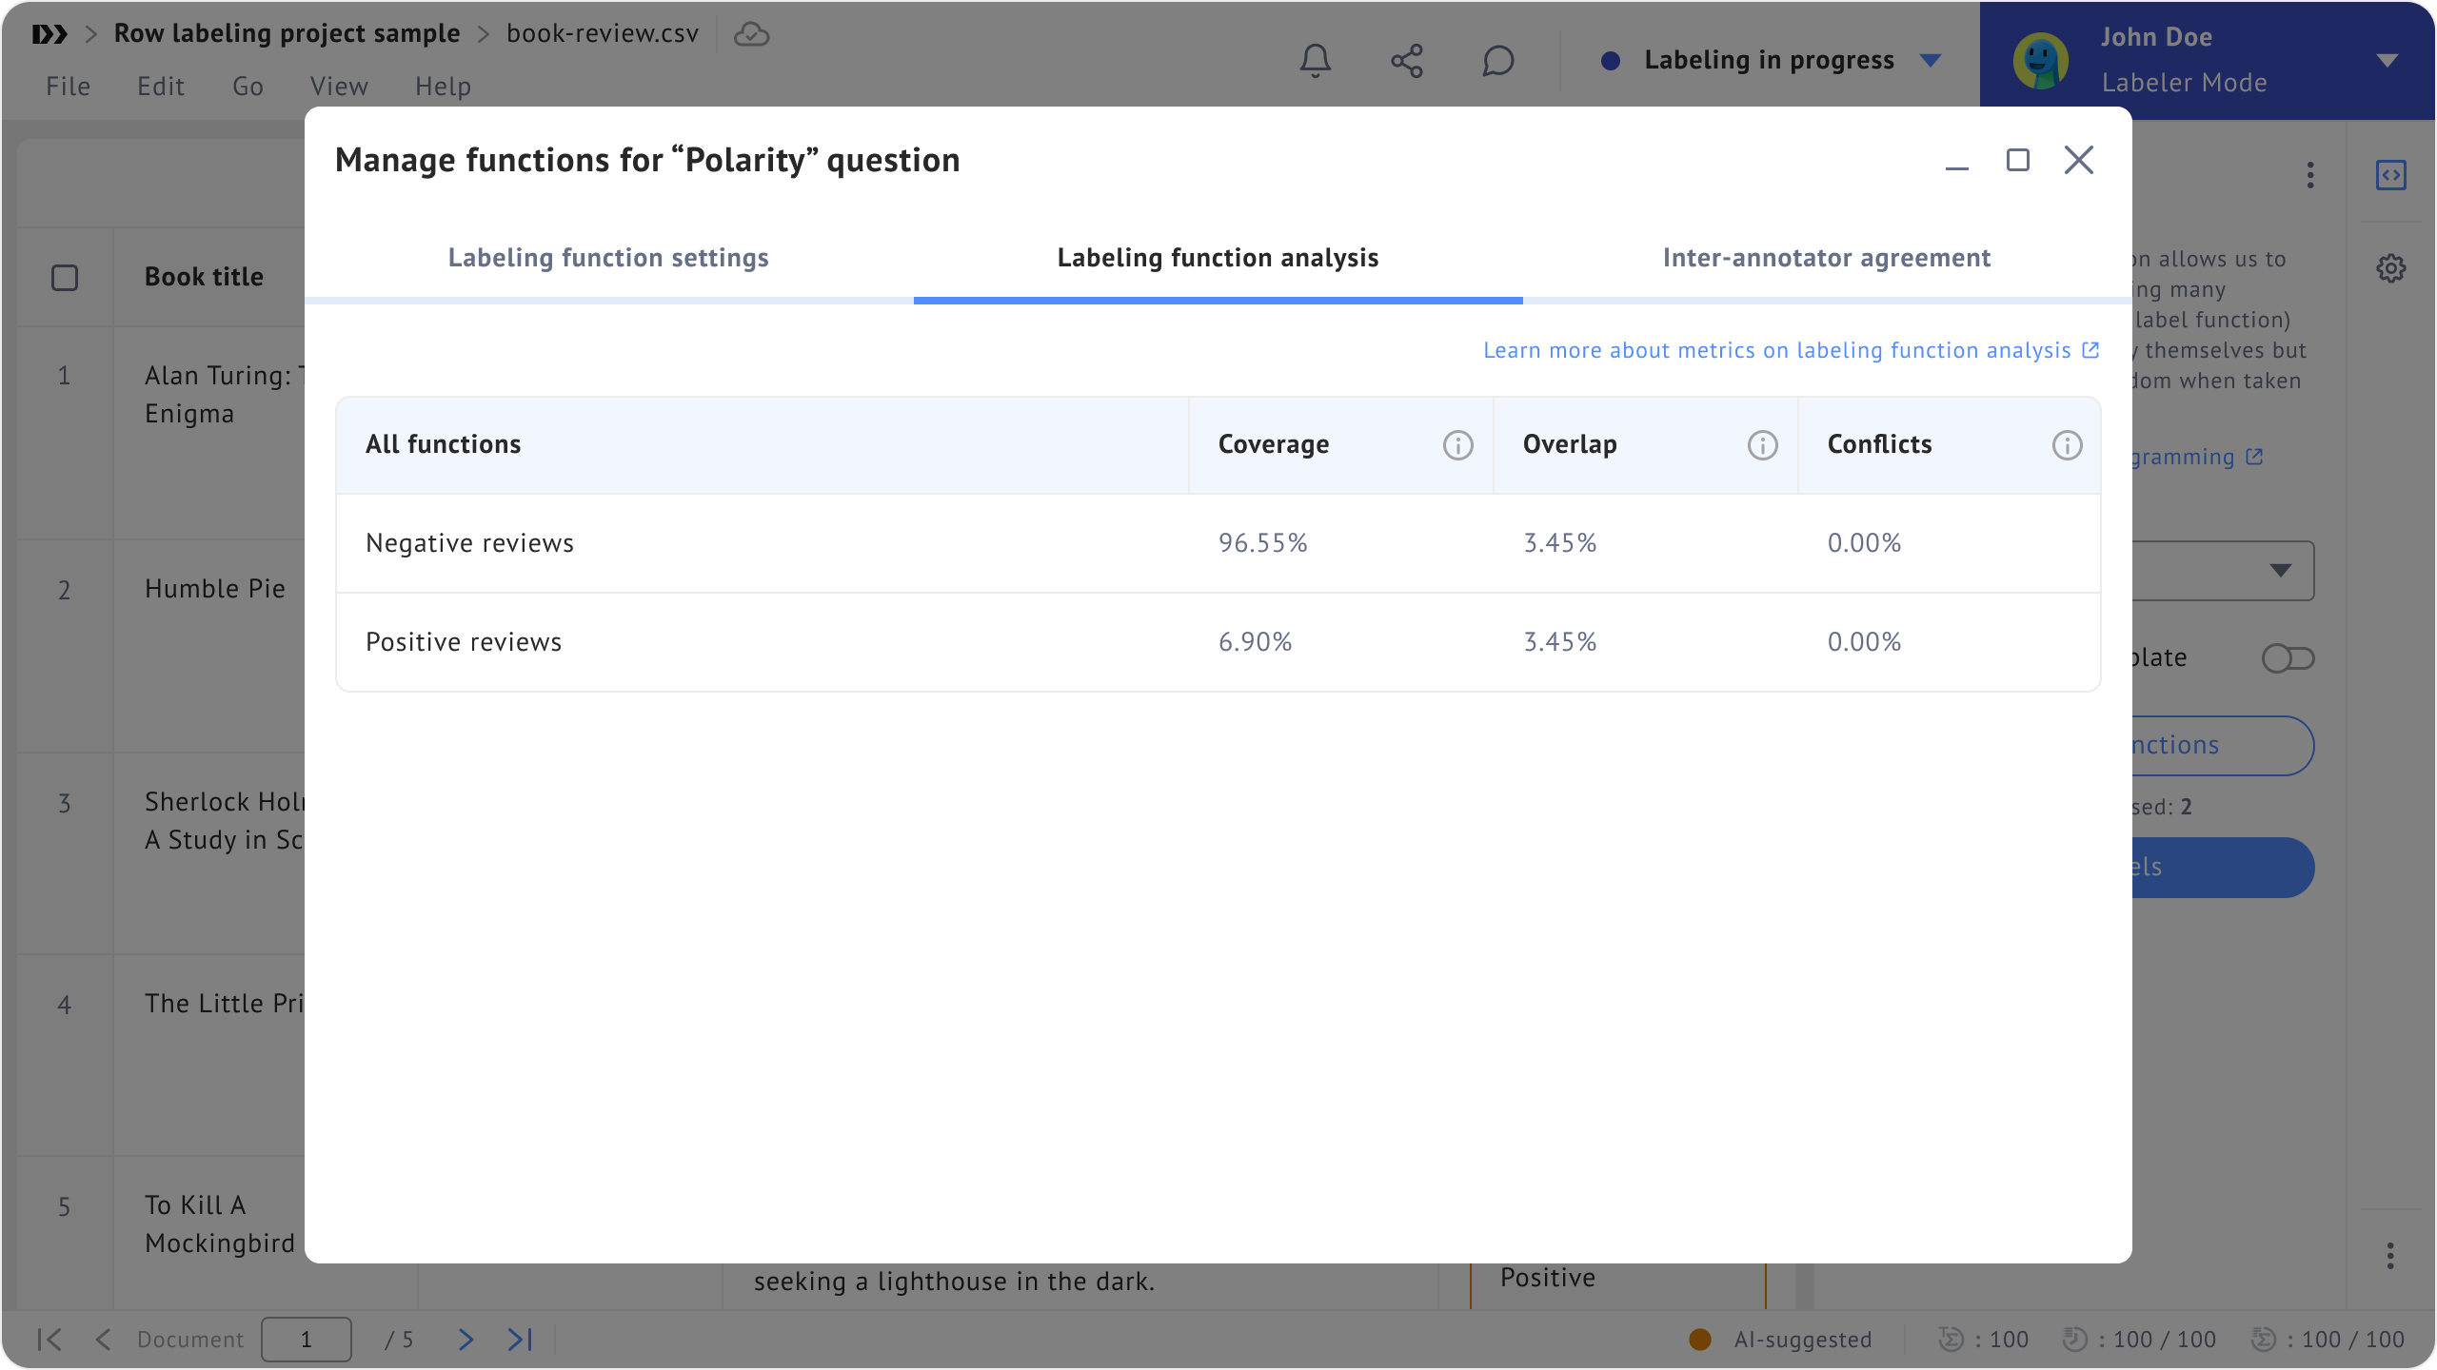Open the share icon in header
This screenshot has width=2437, height=1370.
(1406, 61)
